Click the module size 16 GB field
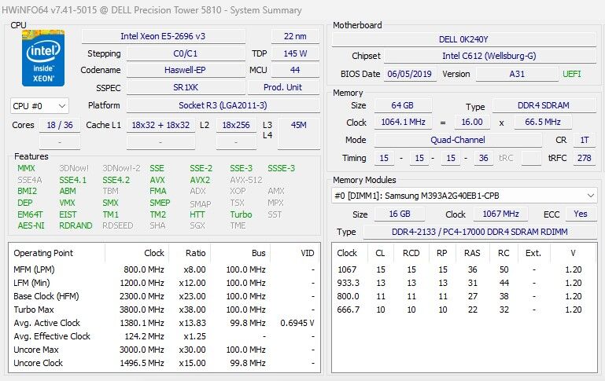Image resolution: width=605 pixels, height=381 pixels. click(400, 214)
